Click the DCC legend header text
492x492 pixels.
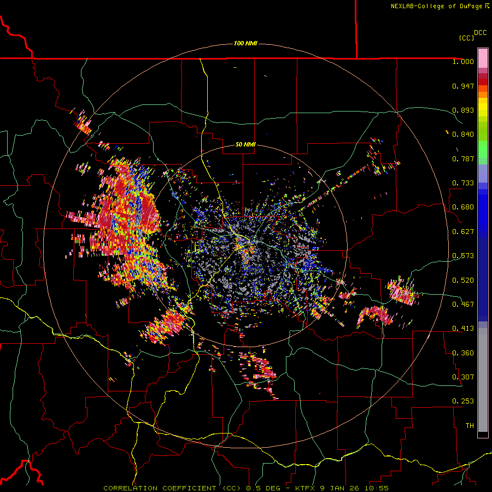point(481,33)
